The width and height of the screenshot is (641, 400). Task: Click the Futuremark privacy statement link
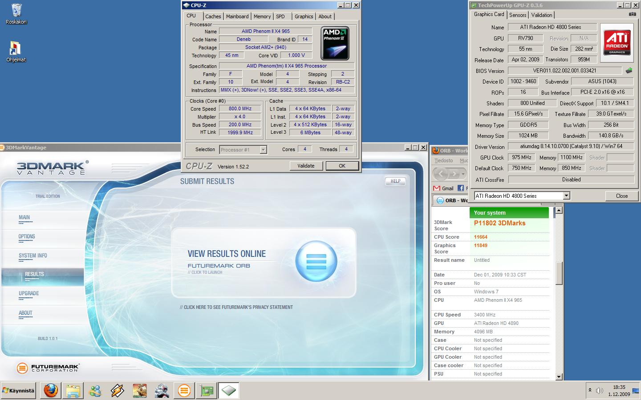tap(236, 307)
